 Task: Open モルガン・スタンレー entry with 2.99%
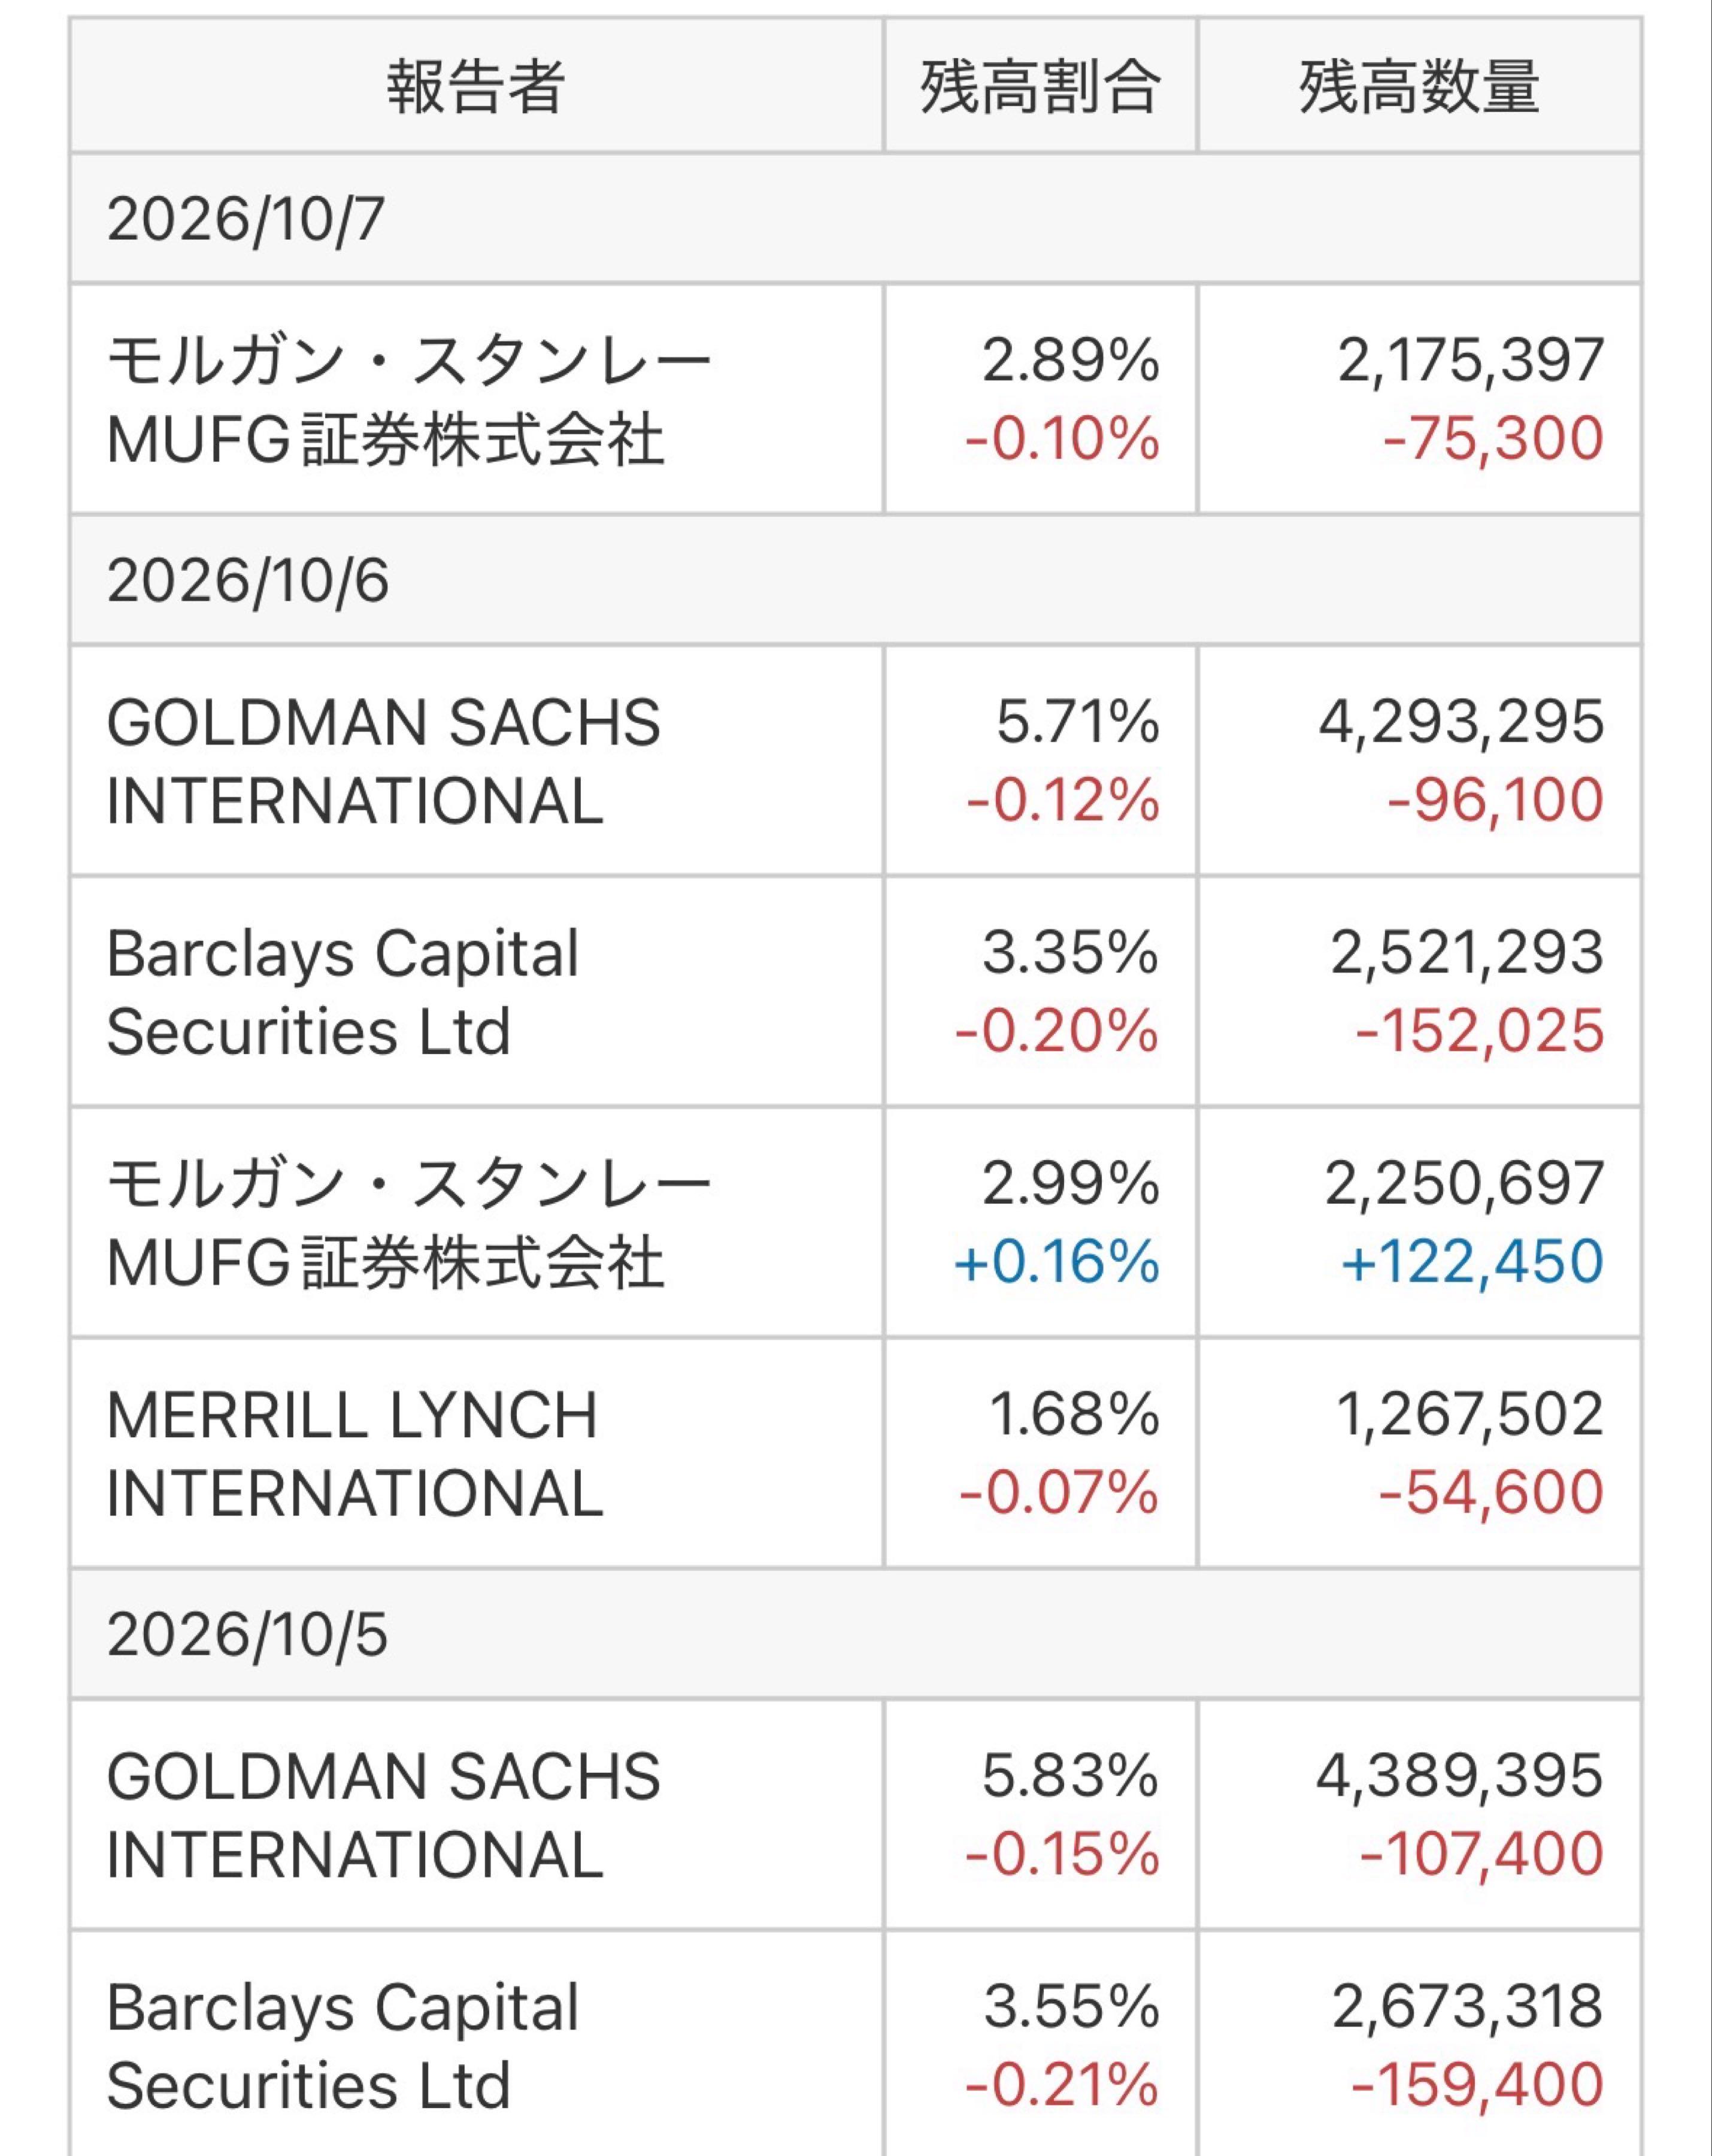click(476, 1222)
